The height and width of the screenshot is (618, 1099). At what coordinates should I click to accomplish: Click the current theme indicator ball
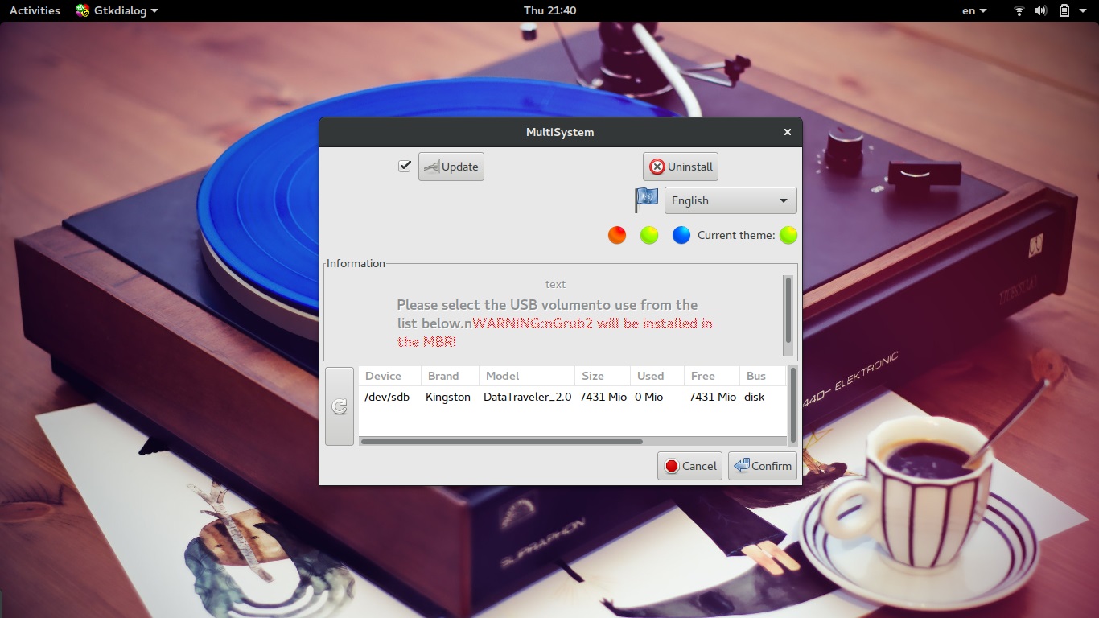click(788, 235)
